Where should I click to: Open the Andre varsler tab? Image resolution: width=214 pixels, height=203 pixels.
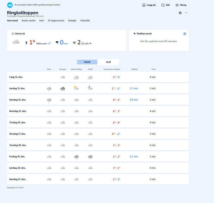[29, 20]
